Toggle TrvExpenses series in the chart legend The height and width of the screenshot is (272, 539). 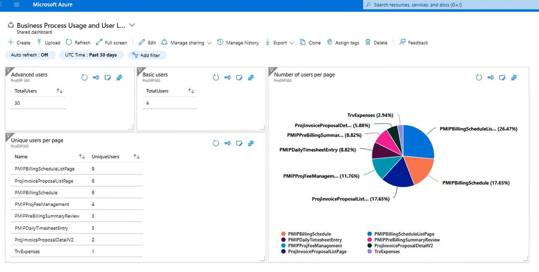tap(386, 251)
